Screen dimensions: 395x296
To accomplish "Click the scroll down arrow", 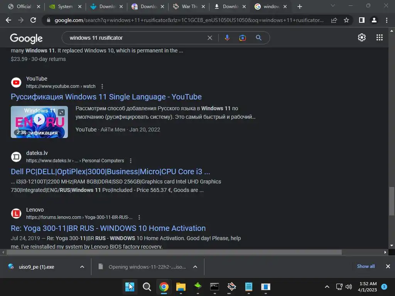I will pos(392,246).
